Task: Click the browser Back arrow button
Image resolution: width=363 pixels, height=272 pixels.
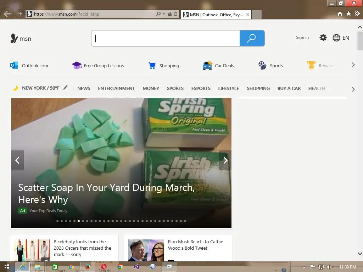Action: point(7,14)
